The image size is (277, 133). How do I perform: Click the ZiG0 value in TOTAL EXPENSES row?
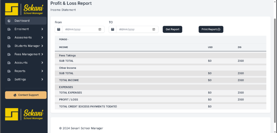point(241,93)
